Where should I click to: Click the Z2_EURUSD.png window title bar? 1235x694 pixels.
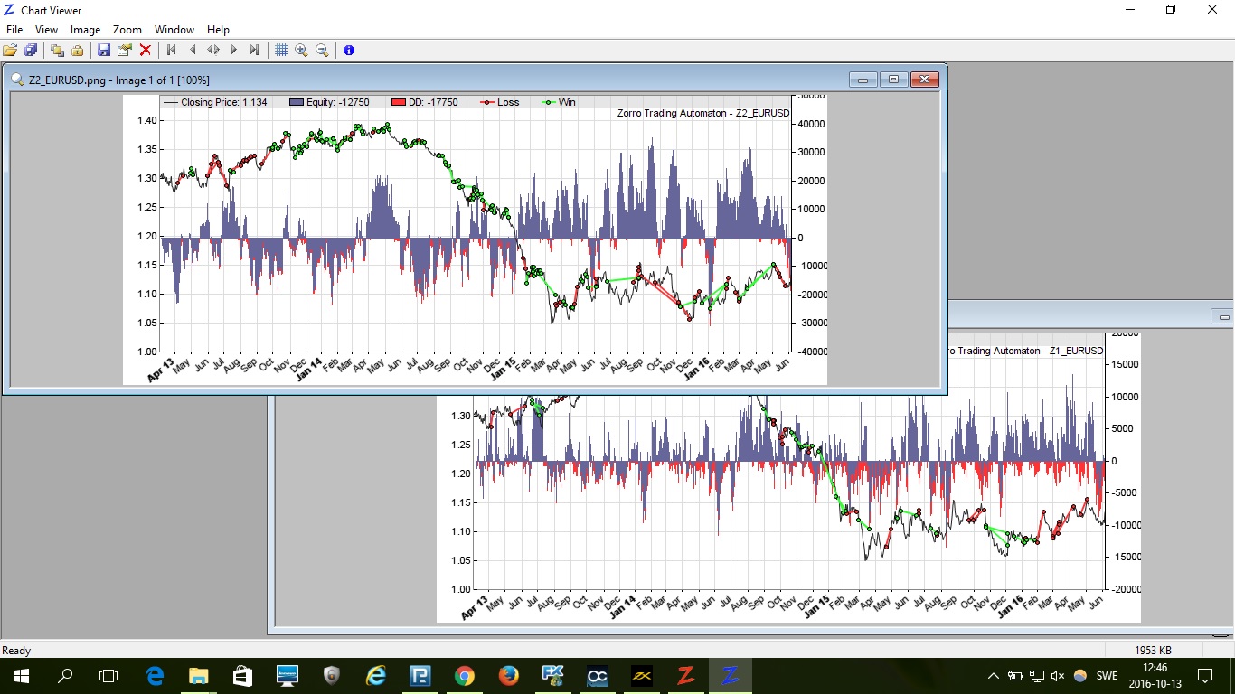(x=475, y=80)
